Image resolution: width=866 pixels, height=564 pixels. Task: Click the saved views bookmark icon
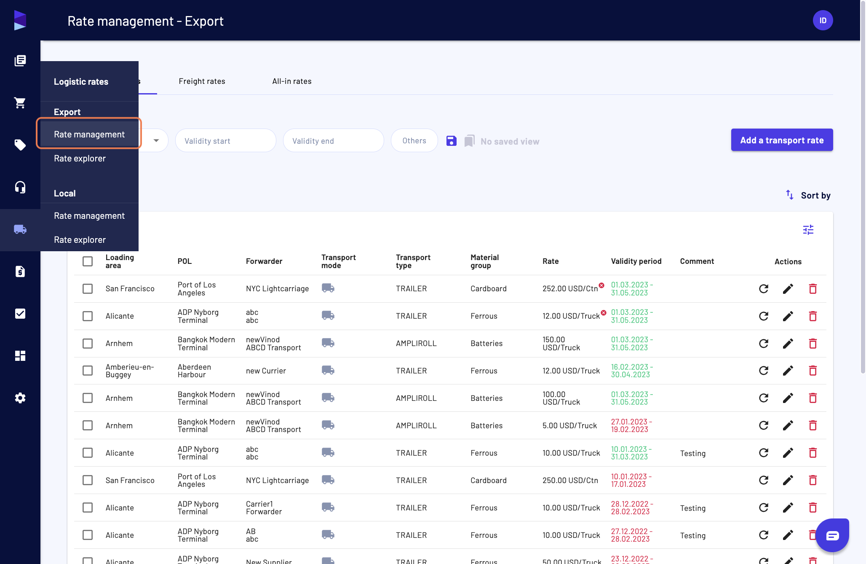(469, 141)
